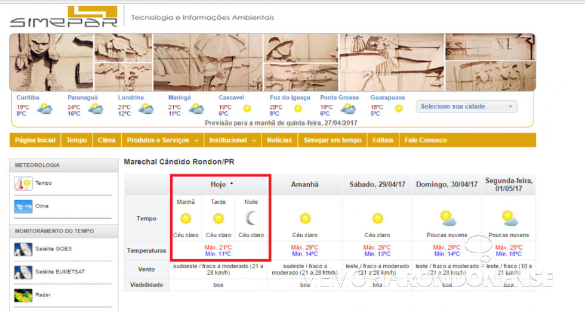Click Guarapuava sun icon
This screenshot has height=311, width=585.
399,109
